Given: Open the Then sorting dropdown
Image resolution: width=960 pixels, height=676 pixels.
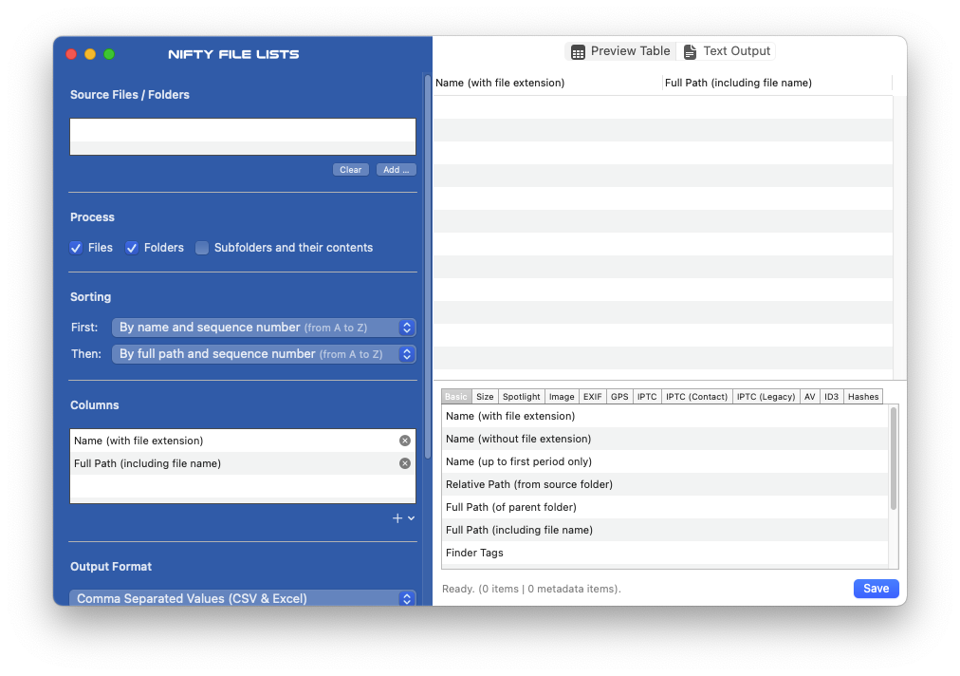Looking at the screenshot, I should click(264, 354).
